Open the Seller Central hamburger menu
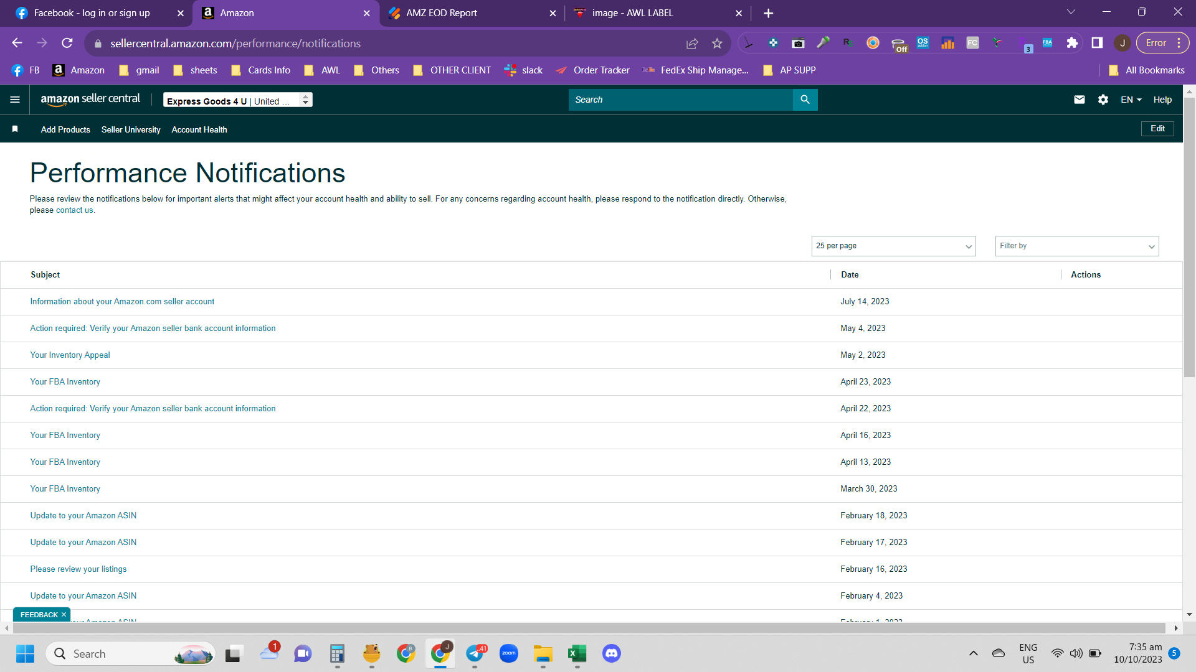 (x=15, y=100)
